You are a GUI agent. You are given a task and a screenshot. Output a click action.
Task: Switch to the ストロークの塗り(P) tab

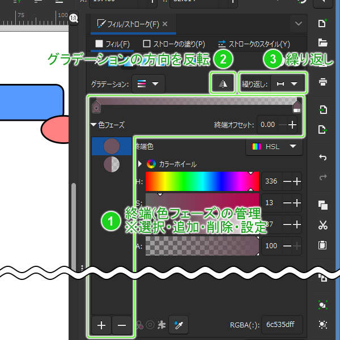(x=174, y=44)
